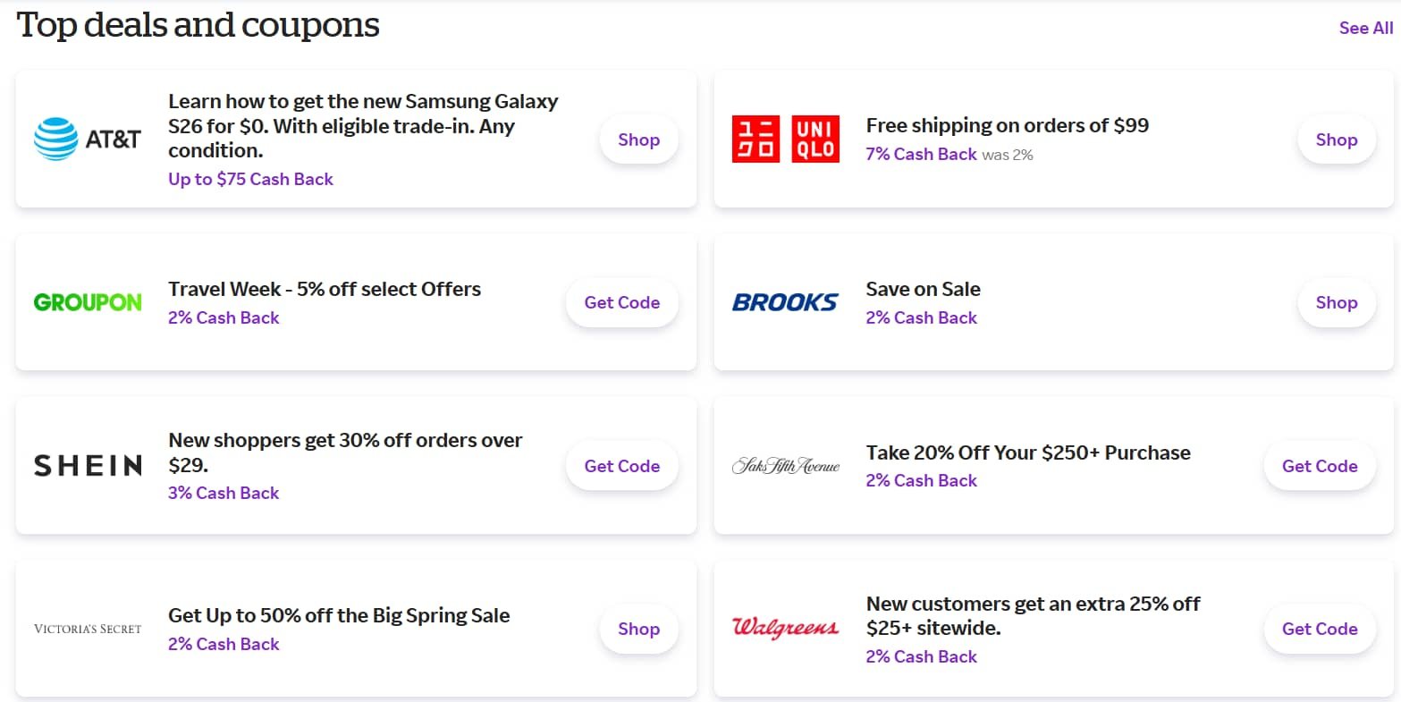This screenshot has width=1401, height=702.
Task: Select the Groupon logo
Action: tap(87, 302)
